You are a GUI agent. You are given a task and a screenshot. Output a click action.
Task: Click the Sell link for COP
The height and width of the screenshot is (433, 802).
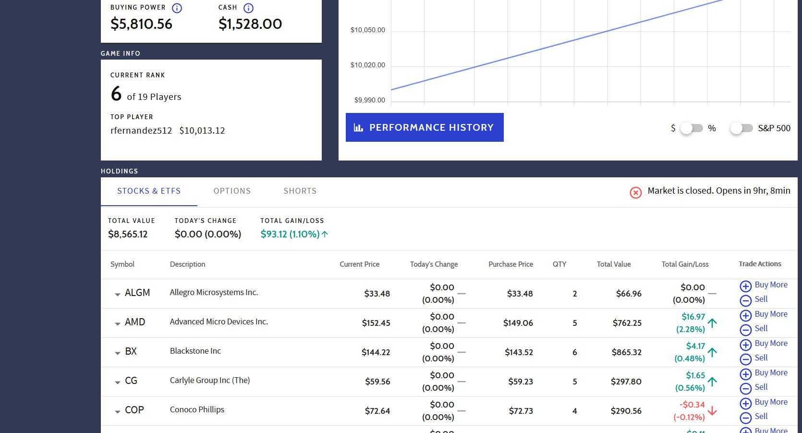click(761, 417)
